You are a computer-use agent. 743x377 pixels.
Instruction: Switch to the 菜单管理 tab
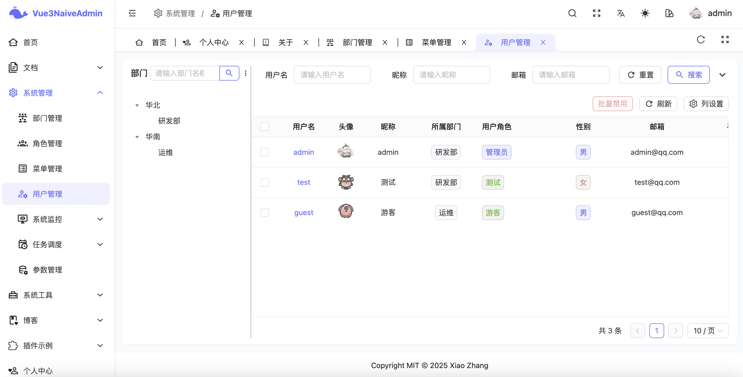coord(436,42)
